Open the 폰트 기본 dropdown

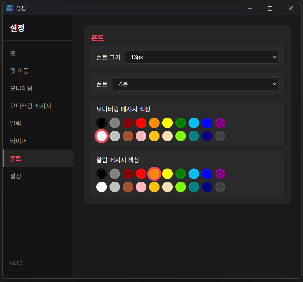click(195, 84)
